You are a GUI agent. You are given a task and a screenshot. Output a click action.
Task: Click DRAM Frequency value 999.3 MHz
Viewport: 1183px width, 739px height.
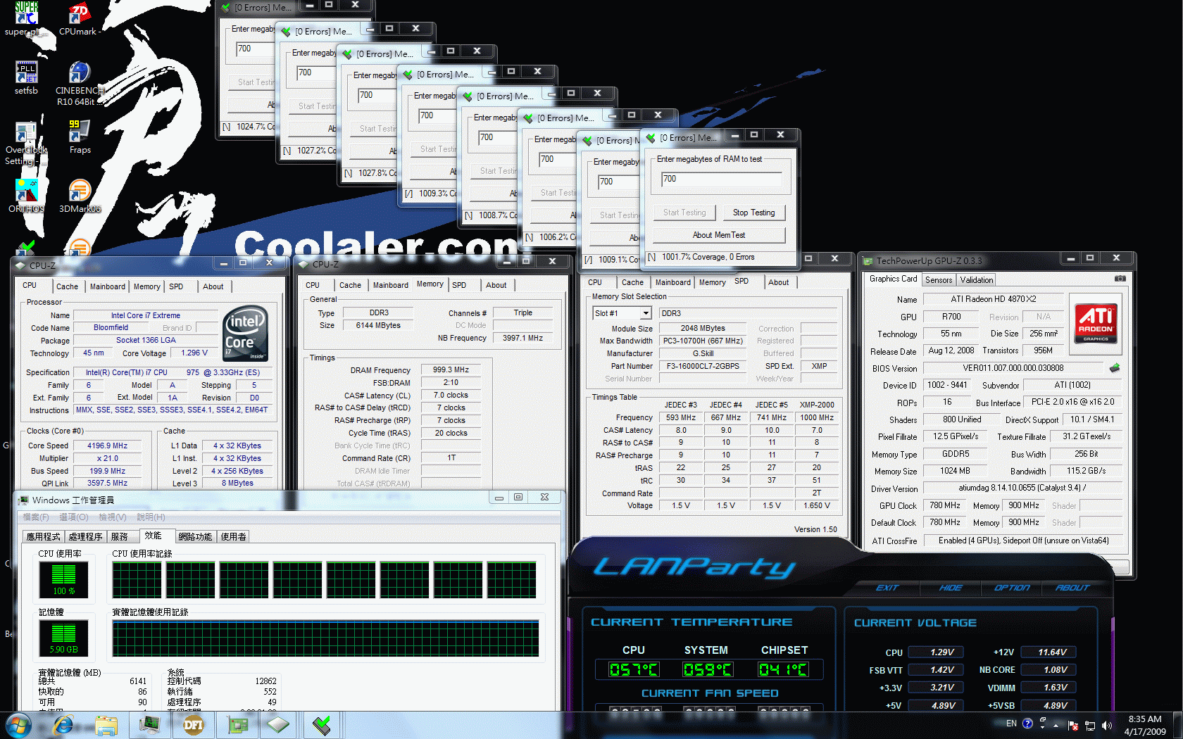point(451,369)
